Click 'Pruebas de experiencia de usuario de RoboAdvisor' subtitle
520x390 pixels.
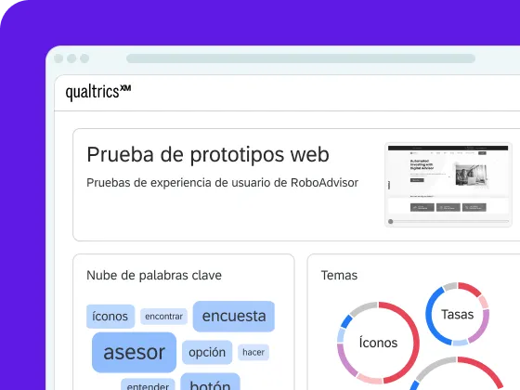[x=222, y=183]
